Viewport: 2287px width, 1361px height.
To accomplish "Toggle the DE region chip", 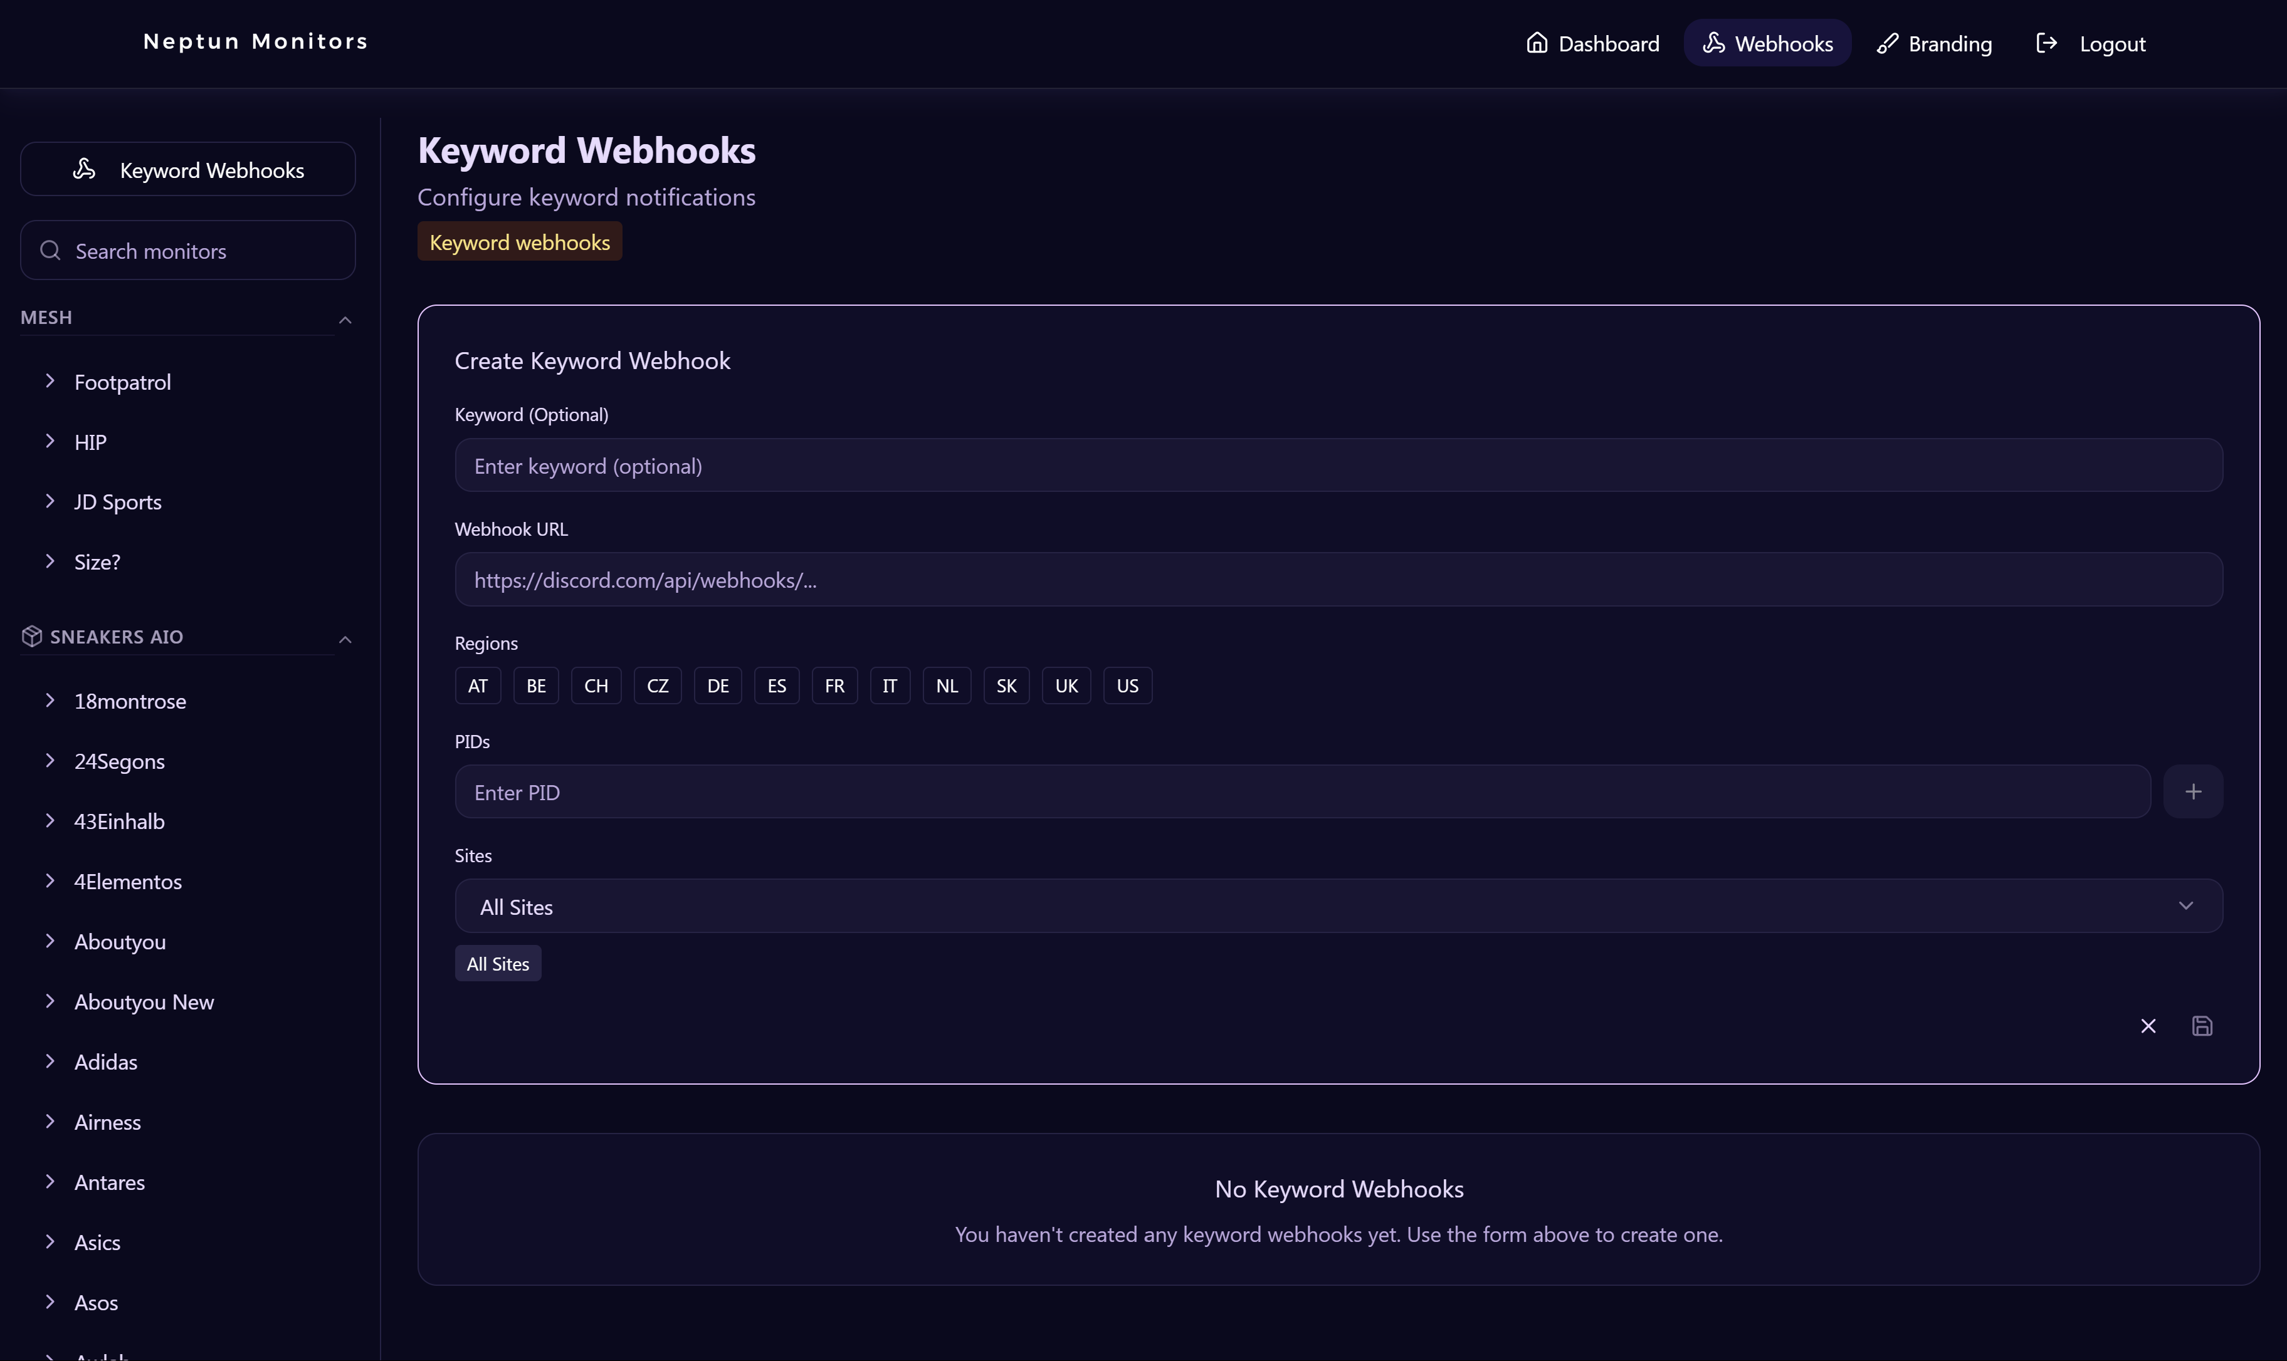I will (x=717, y=686).
